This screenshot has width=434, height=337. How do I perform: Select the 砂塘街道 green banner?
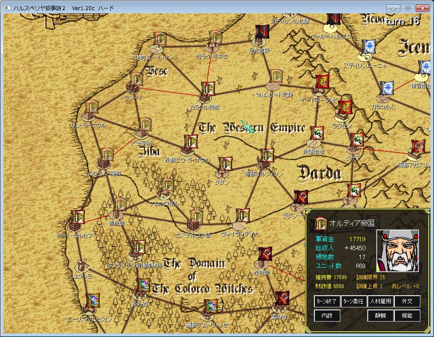point(317,134)
